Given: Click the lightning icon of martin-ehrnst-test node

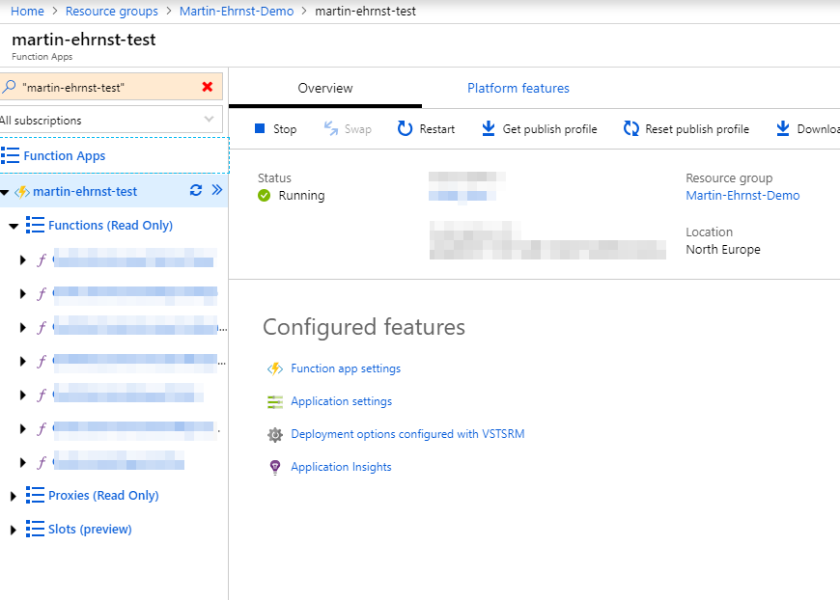Looking at the screenshot, I should pos(22,192).
